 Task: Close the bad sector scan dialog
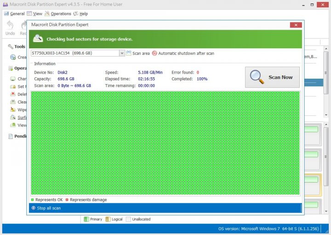[x=296, y=25]
